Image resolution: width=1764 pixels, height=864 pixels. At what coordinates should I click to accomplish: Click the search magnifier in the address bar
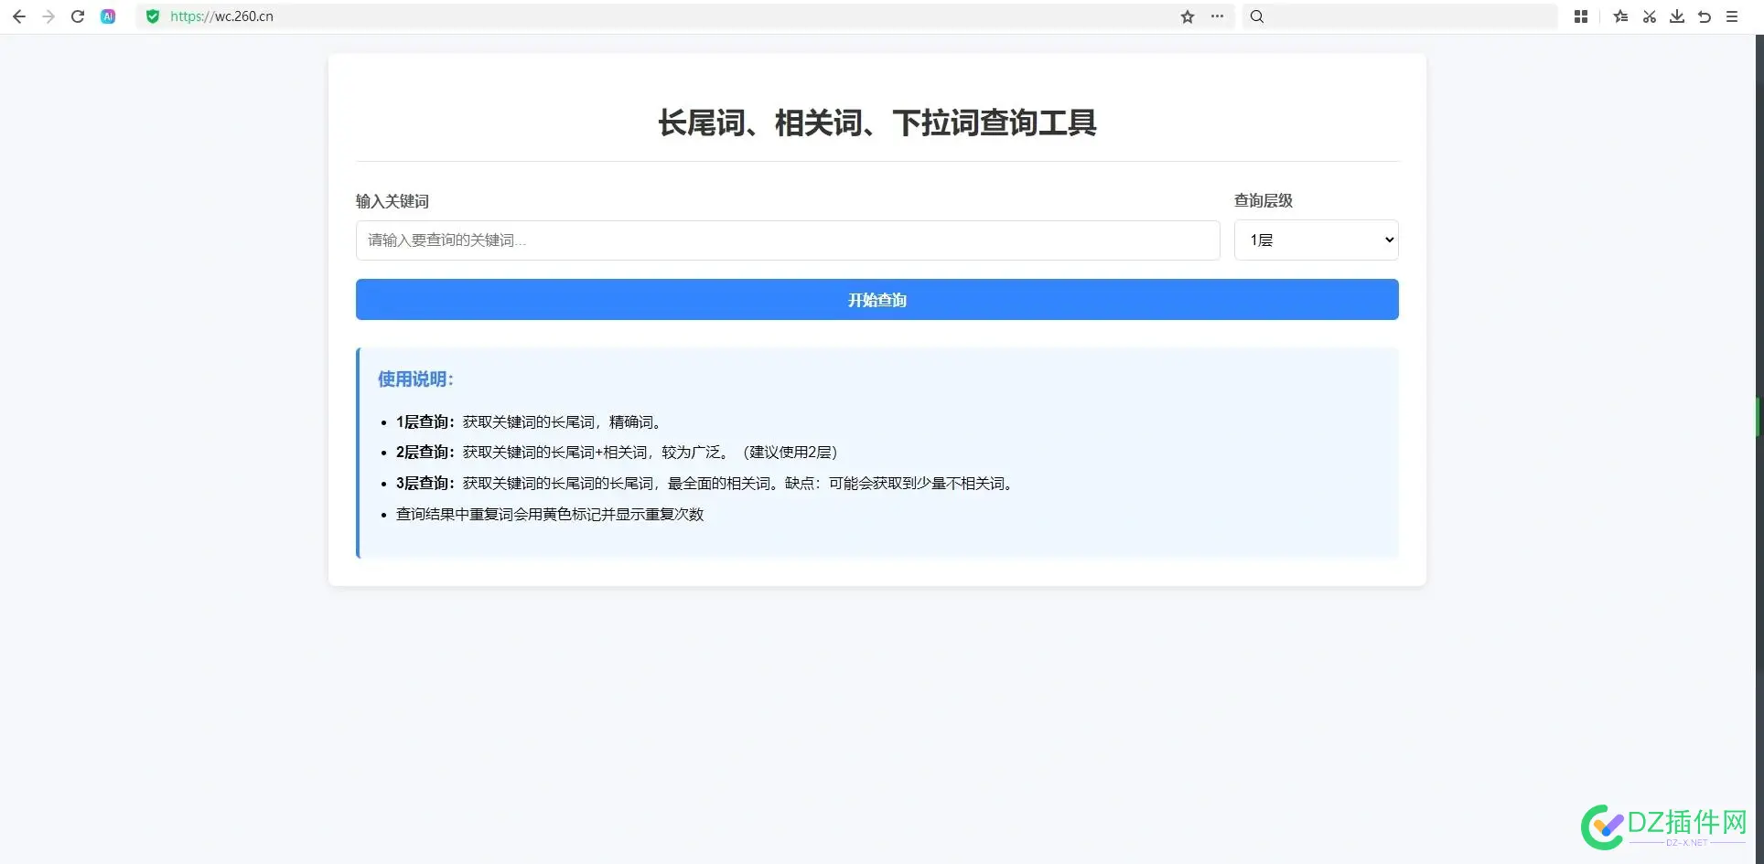(1256, 16)
